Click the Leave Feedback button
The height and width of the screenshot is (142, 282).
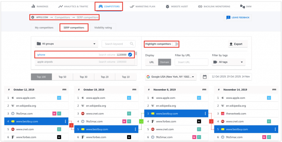point(238,18)
